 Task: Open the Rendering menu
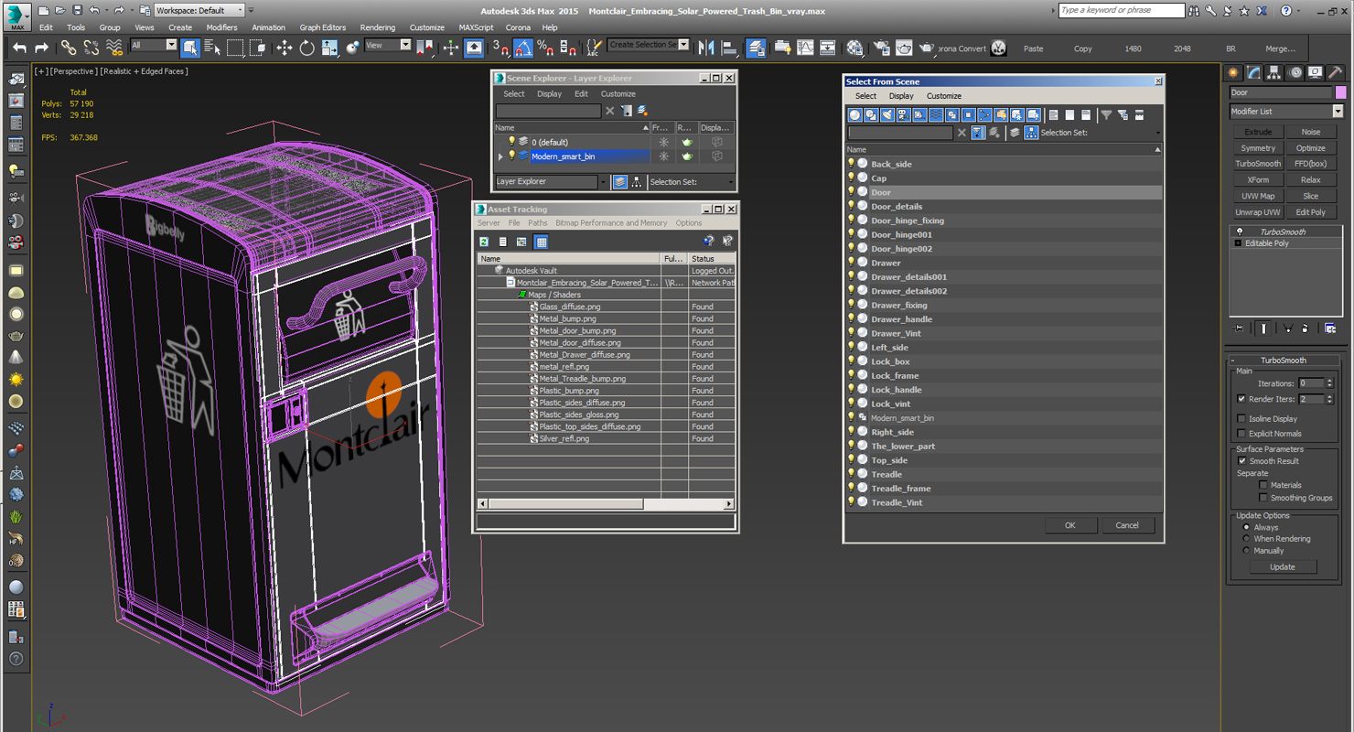coord(377,27)
